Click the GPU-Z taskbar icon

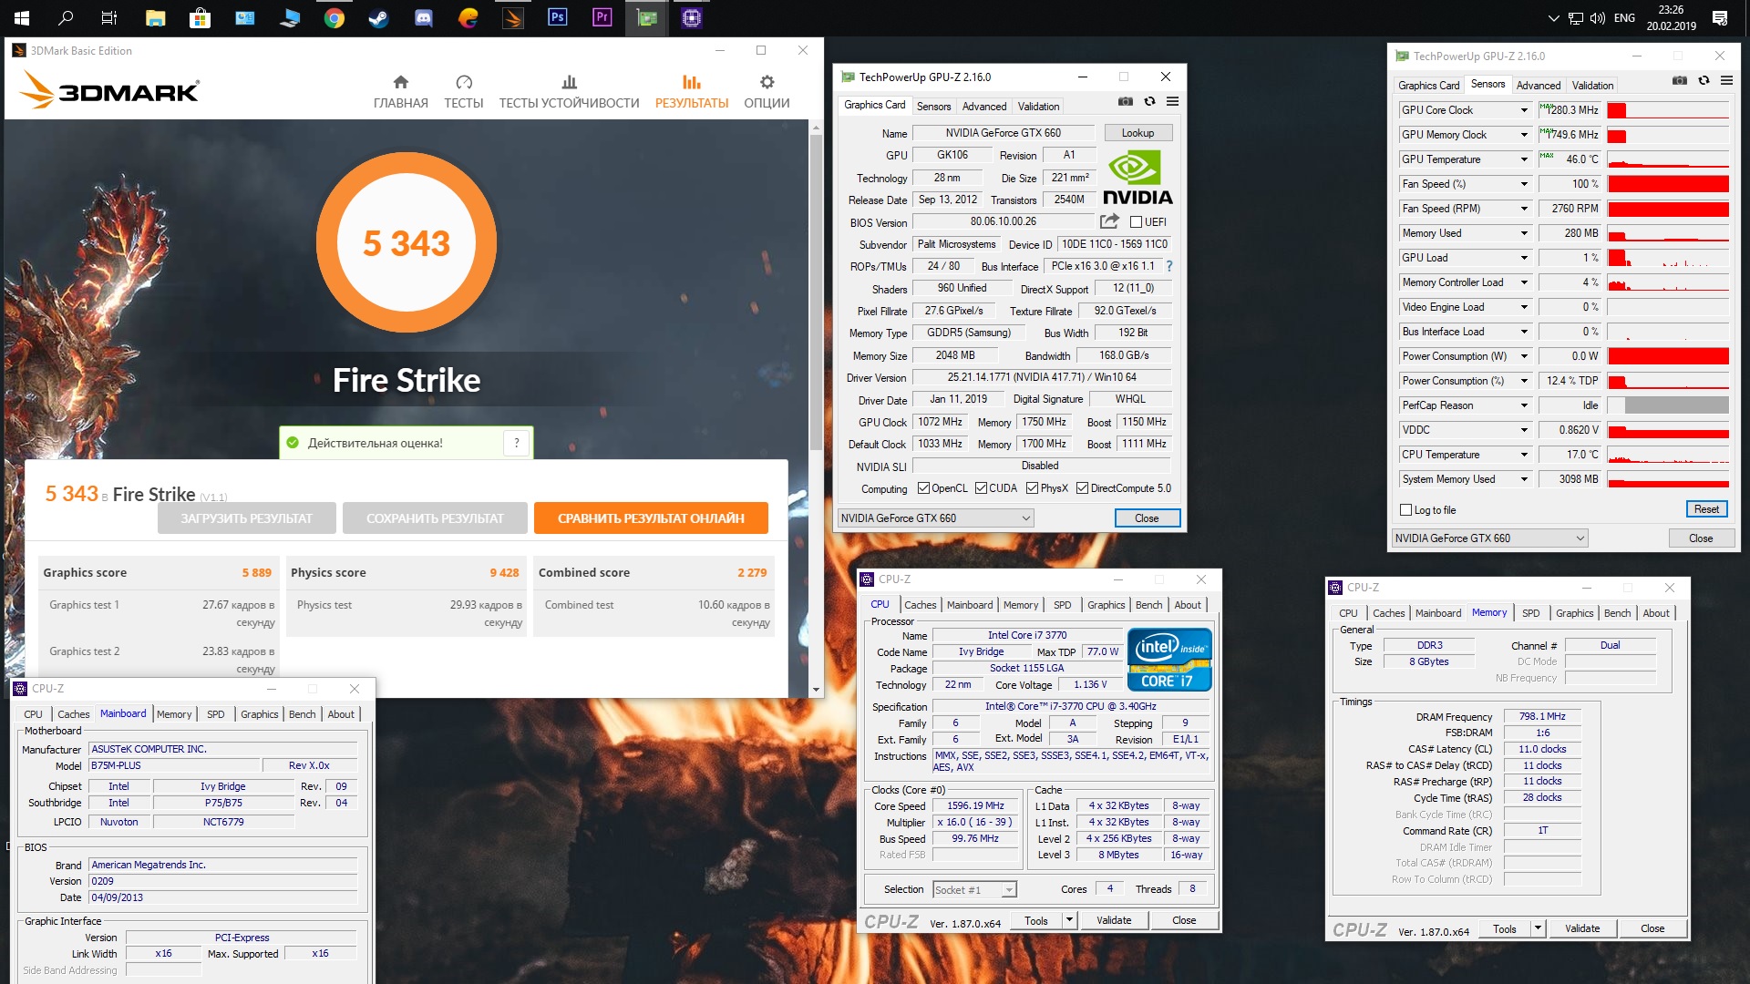click(x=647, y=17)
